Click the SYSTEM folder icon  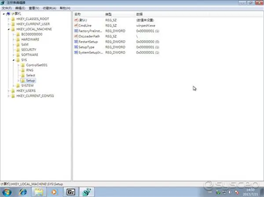coord(18,86)
